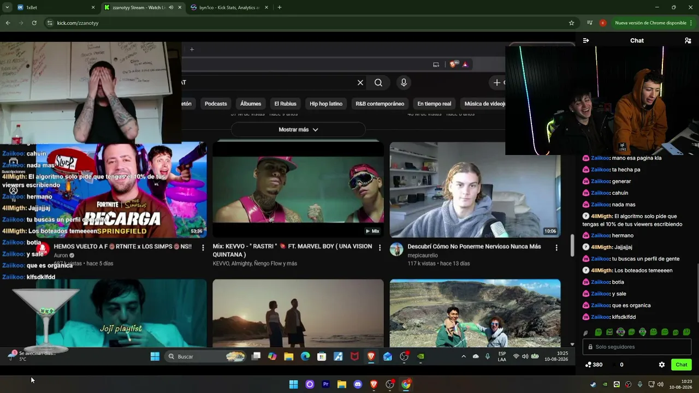Open the KEVVO Rastri mix thumbnail

(298, 189)
